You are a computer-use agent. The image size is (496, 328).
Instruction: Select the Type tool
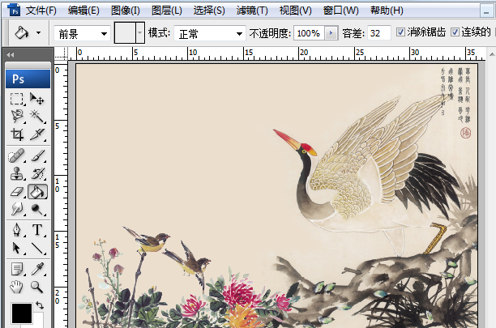click(37, 230)
